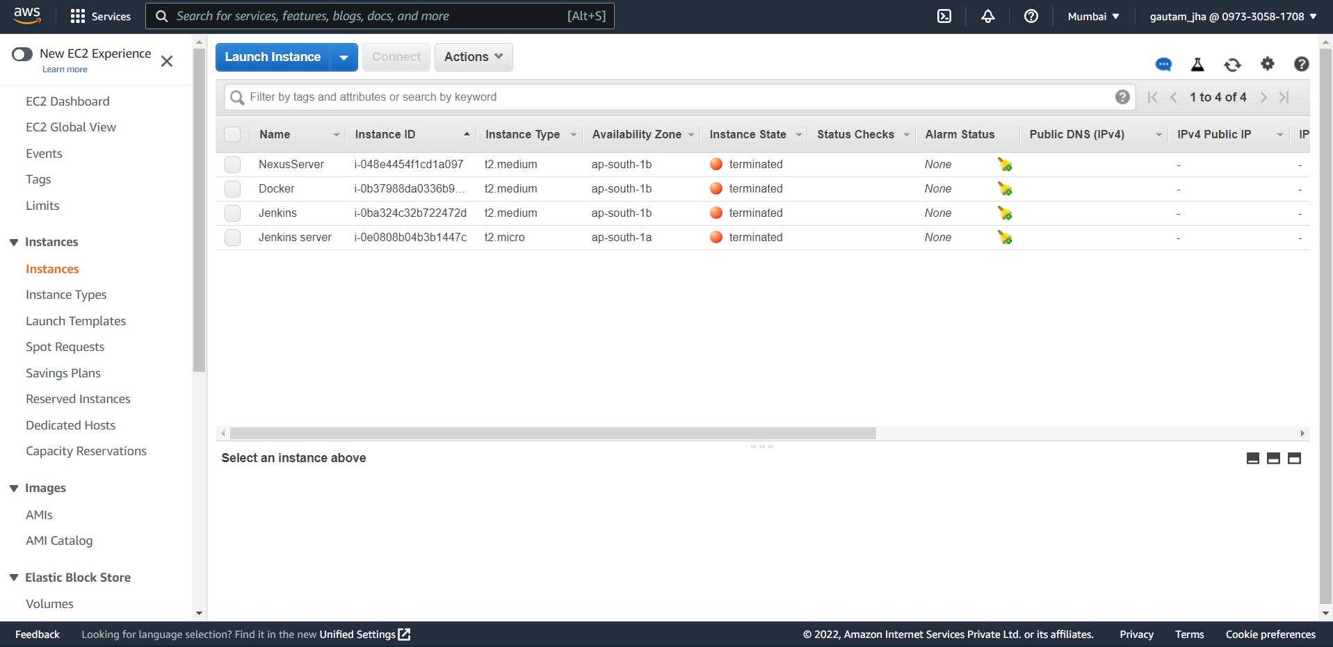Go to the previous page of results

click(x=1174, y=97)
